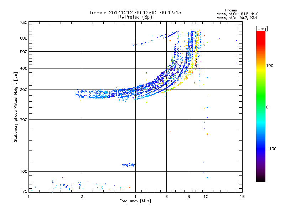Click the x-axis tick label '16'
The height and width of the screenshot is (214, 285).
242,197
